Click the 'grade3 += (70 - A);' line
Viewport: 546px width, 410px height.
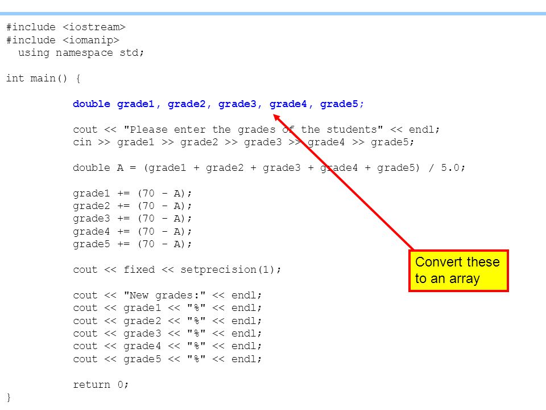(x=133, y=219)
